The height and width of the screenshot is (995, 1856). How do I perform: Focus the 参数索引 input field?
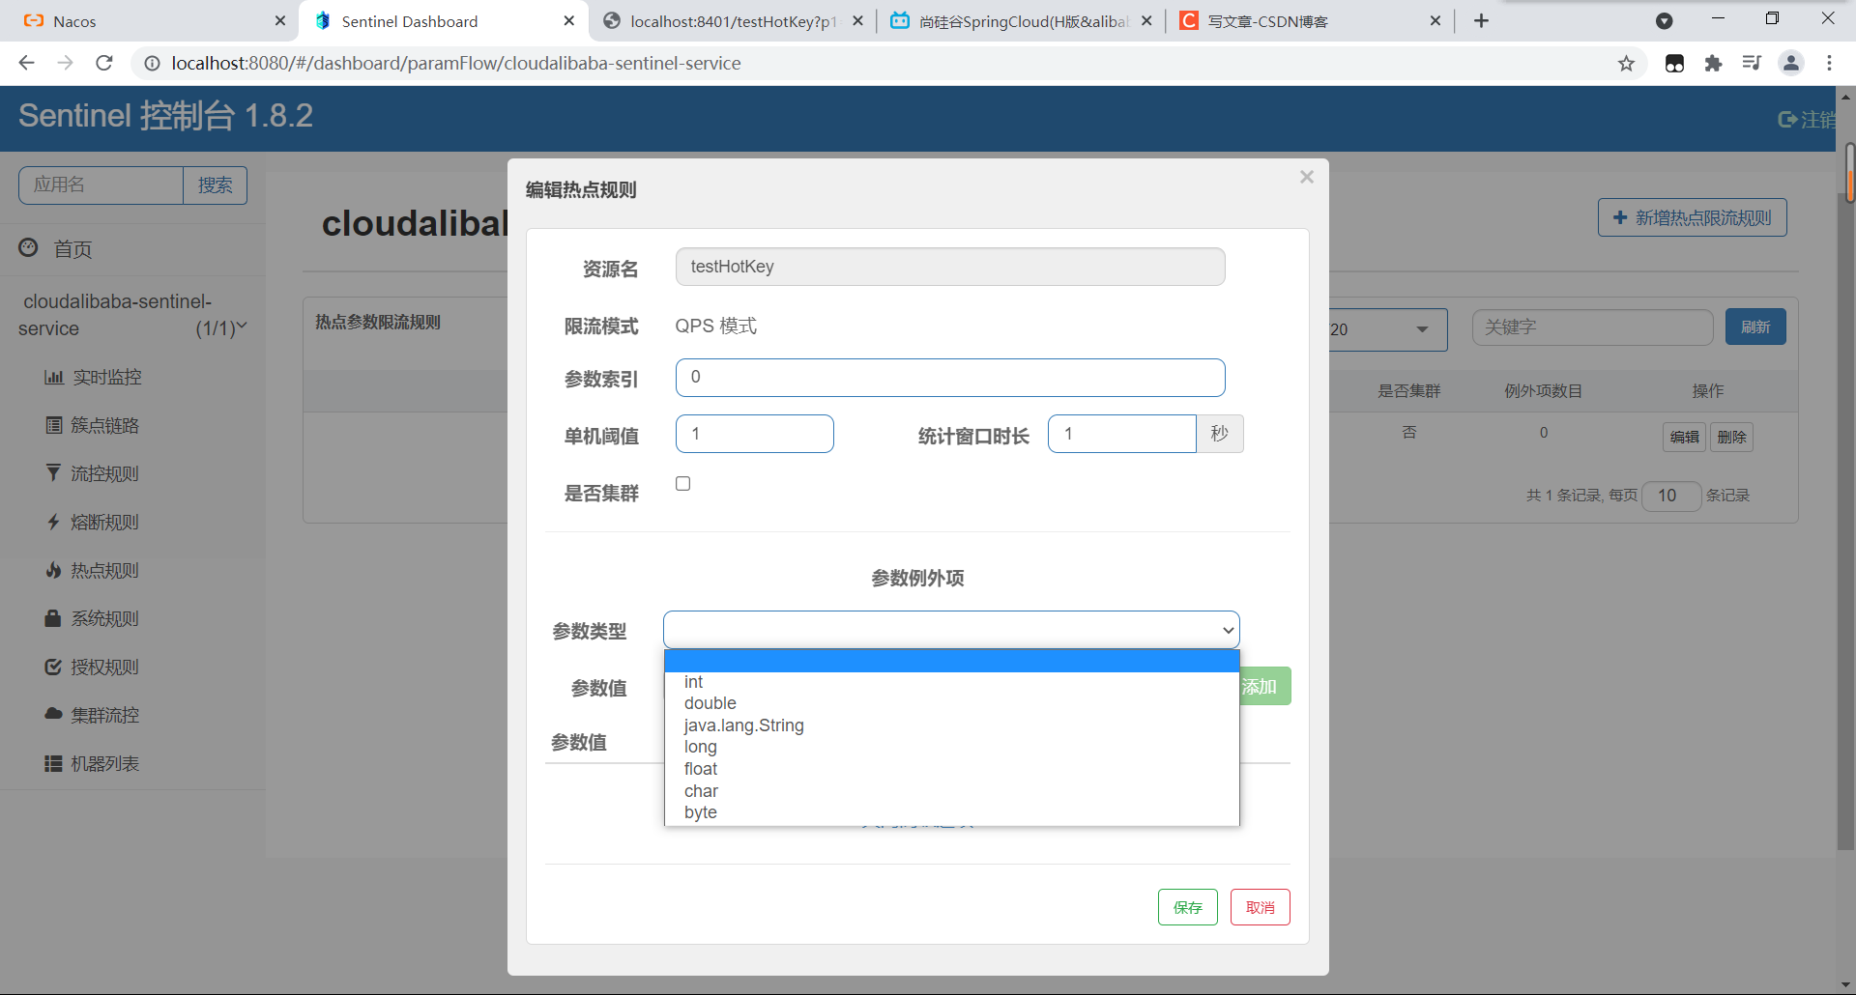pyautogui.click(x=950, y=378)
